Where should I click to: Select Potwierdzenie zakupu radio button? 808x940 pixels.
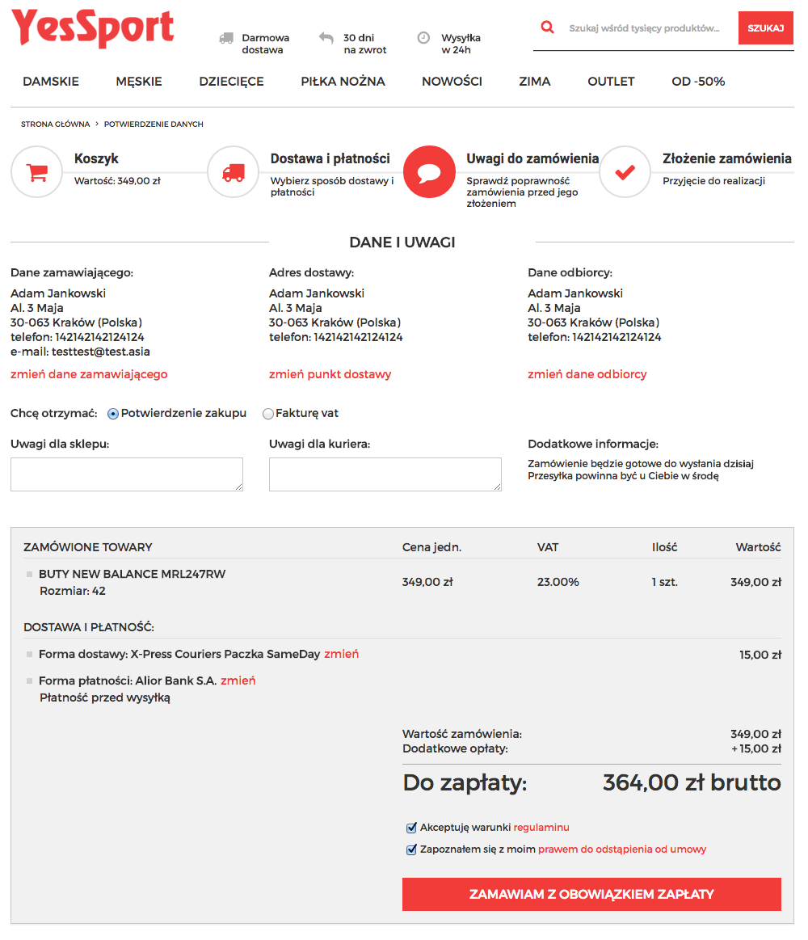[x=113, y=414]
